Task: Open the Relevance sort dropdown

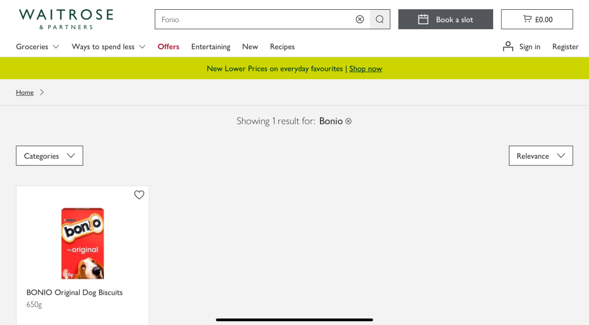Action: [541, 155]
